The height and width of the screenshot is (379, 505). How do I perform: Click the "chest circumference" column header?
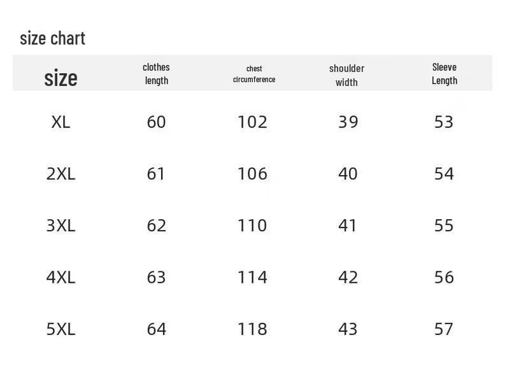[x=254, y=73]
